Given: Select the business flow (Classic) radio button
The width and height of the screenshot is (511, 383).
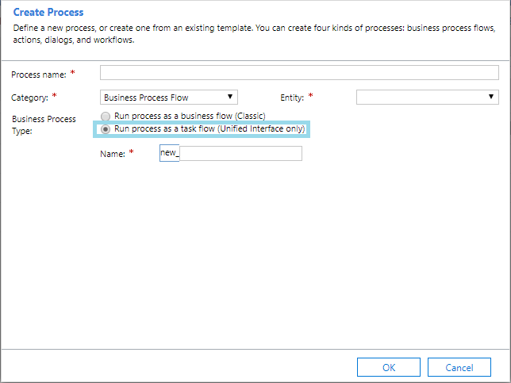Looking at the screenshot, I should 106,117.
